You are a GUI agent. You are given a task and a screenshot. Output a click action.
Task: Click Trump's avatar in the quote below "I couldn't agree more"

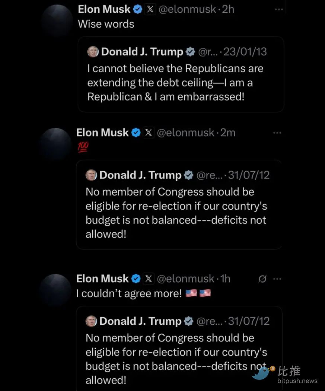92,321
